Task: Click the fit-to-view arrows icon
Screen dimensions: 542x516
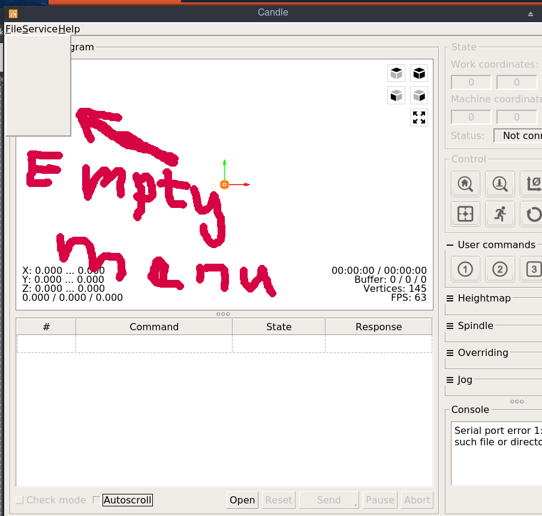Action: [x=419, y=117]
